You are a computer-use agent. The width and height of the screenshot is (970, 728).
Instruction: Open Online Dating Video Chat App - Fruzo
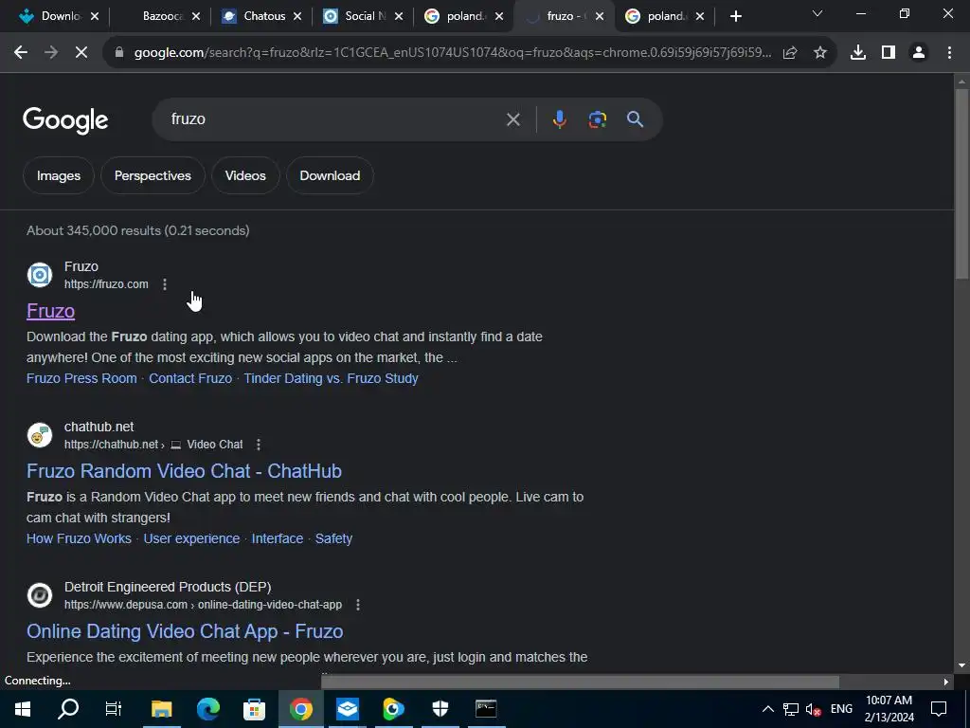pyautogui.click(x=185, y=631)
